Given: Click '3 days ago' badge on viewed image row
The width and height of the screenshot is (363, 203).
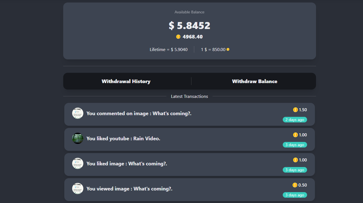Looking at the screenshot, I should tap(295, 195).
